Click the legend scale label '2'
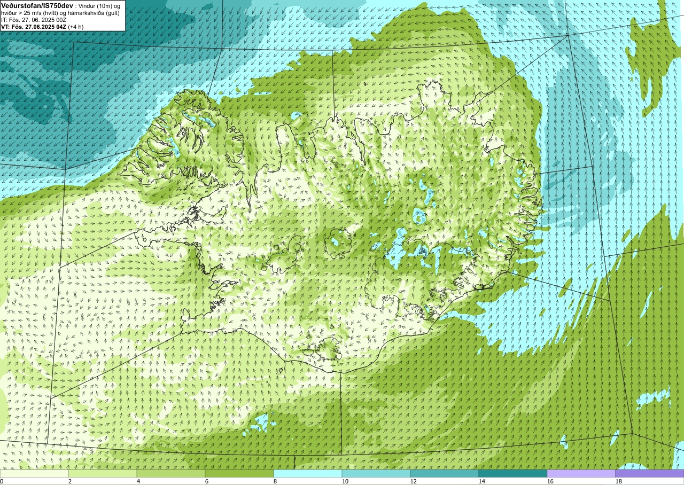 [x=70, y=481]
